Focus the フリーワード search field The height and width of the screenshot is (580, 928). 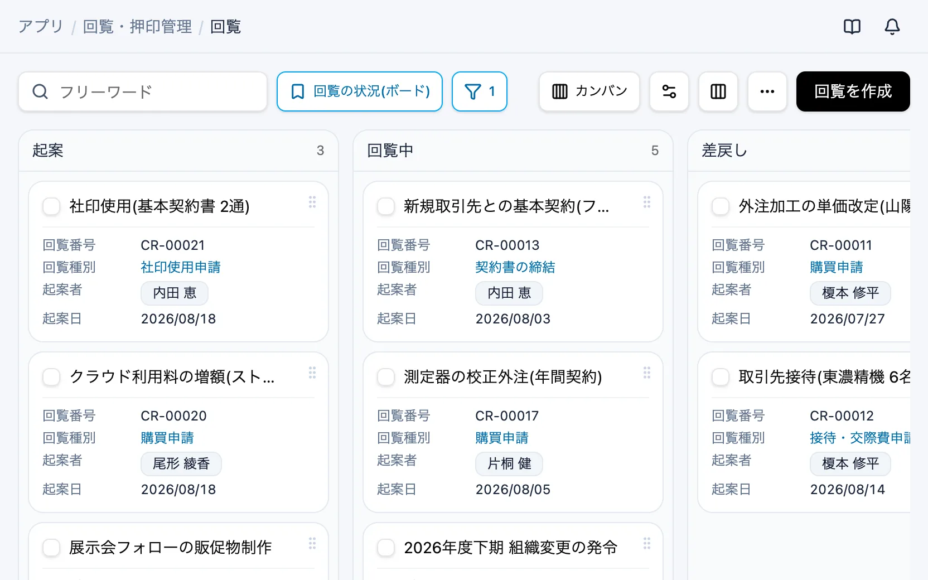coord(143,91)
